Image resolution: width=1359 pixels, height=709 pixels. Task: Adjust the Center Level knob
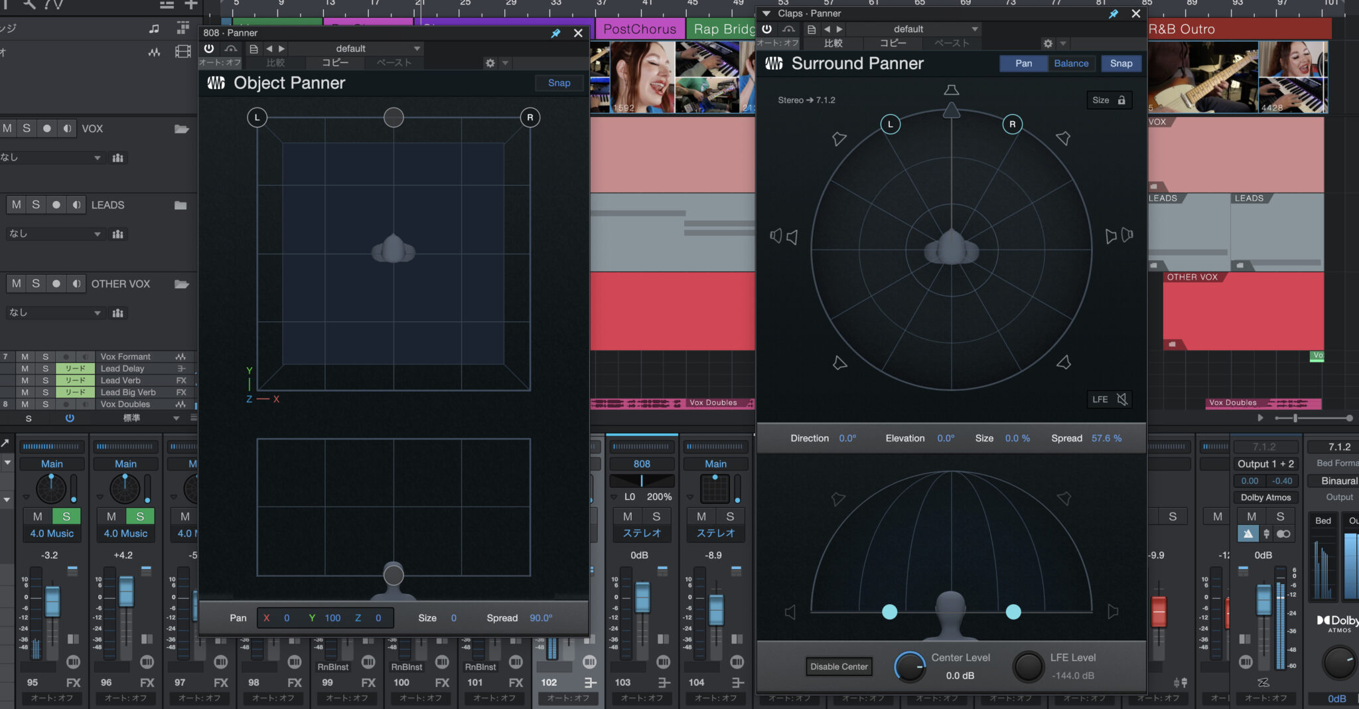(910, 667)
